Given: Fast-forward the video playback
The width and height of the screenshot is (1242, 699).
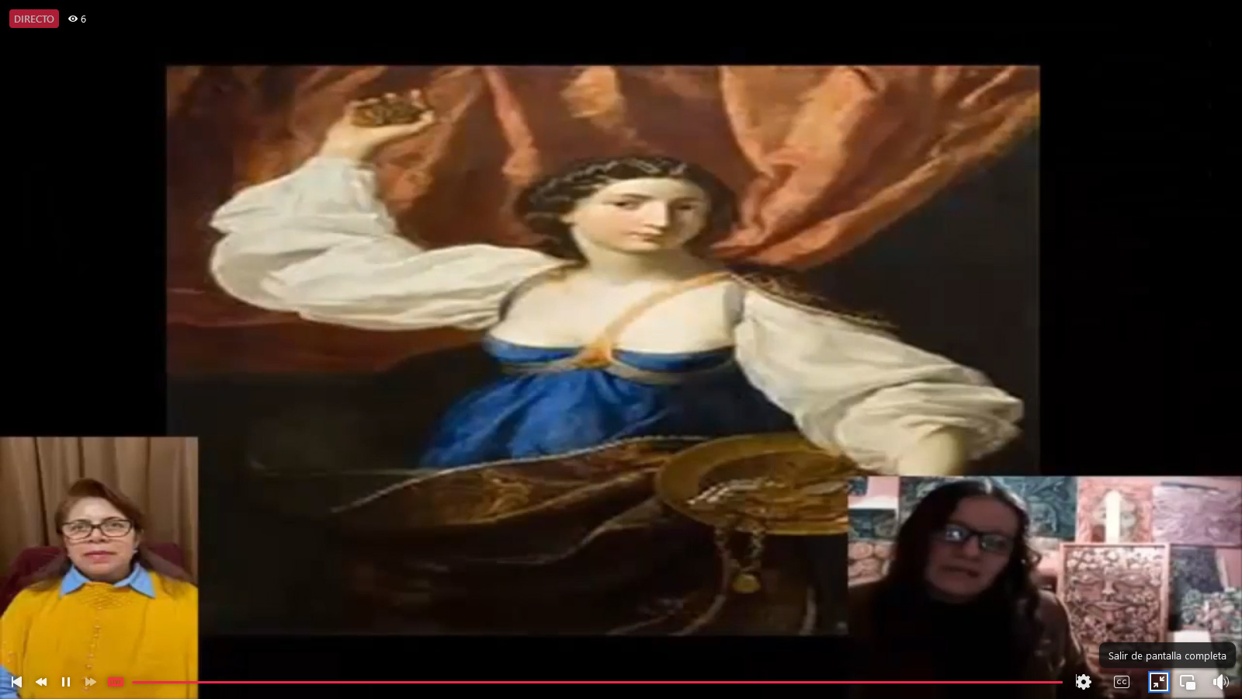Looking at the screenshot, I should tap(91, 682).
